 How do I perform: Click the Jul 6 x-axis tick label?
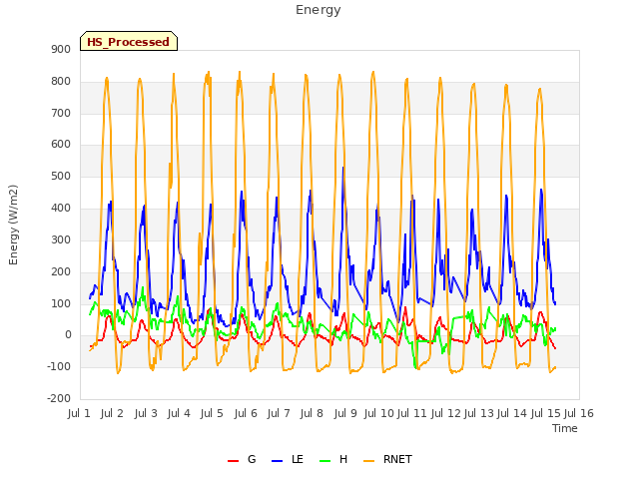pos(246,413)
